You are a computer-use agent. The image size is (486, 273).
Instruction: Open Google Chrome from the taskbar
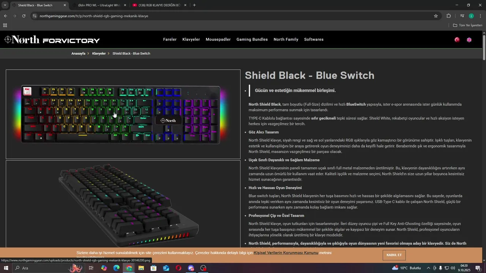[x=129, y=268]
